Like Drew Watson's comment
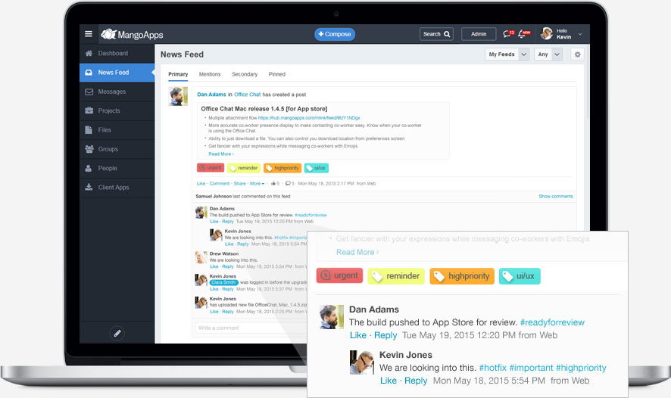Image resolution: width=671 pixels, height=398 pixels. pyautogui.click(x=214, y=266)
